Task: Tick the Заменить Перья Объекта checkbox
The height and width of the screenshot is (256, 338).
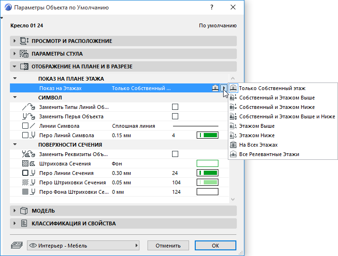Action: coord(175,116)
